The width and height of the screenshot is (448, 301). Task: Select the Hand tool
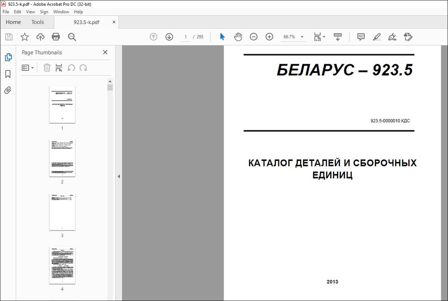coord(238,36)
